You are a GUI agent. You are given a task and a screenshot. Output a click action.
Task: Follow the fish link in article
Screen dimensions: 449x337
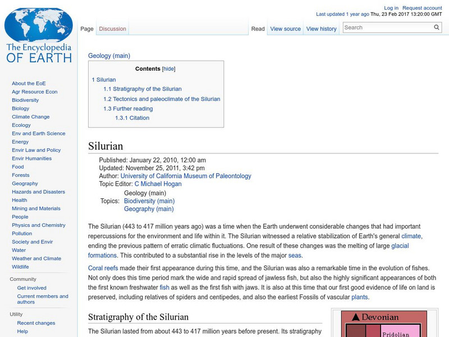tap(164, 288)
